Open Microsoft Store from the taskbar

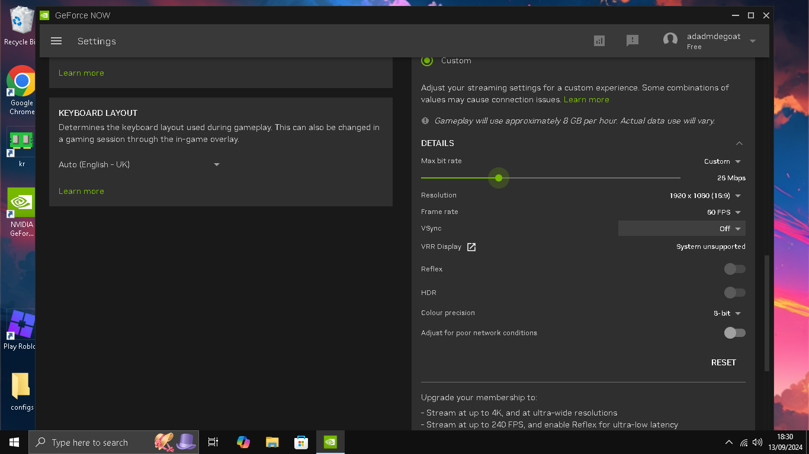point(301,442)
